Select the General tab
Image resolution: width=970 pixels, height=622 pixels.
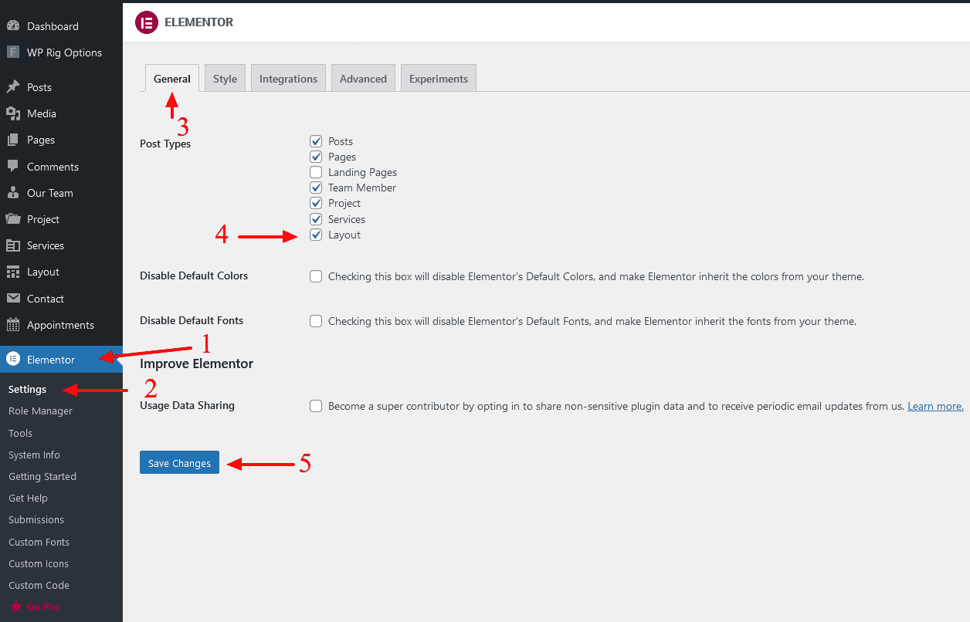click(x=172, y=79)
